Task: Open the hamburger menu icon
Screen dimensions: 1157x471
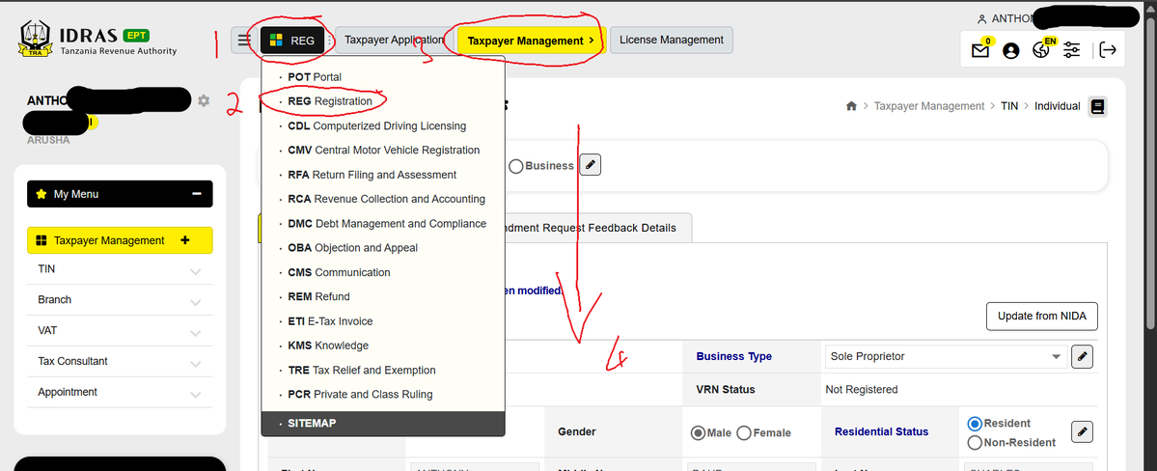Action: point(243,41)
